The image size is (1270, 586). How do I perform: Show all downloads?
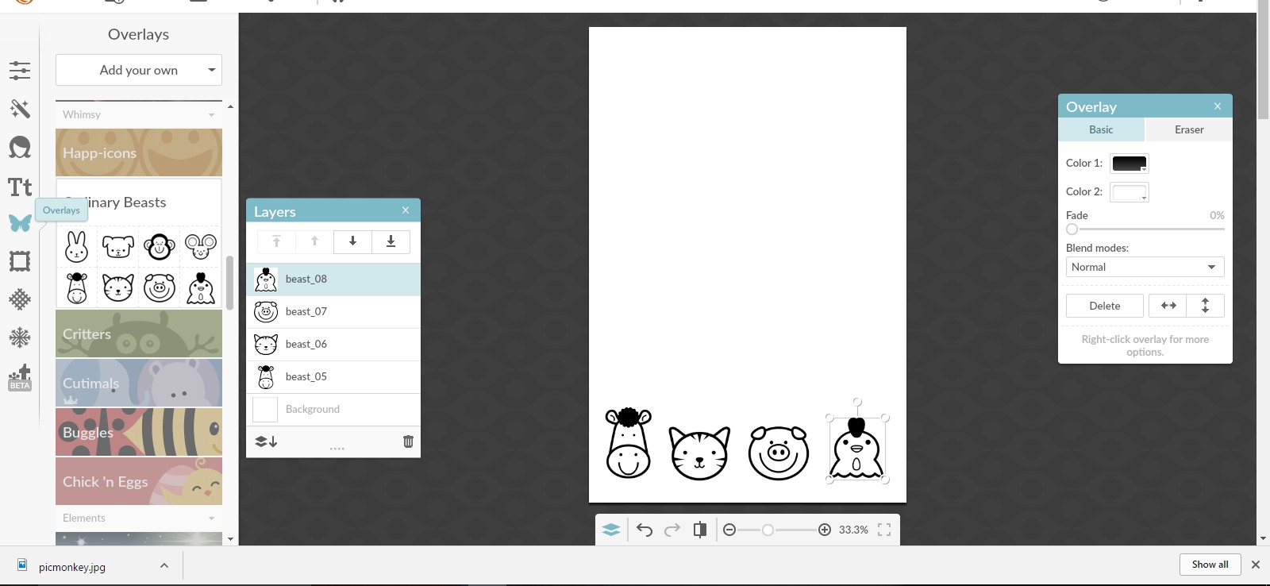tap(1210, 565)
